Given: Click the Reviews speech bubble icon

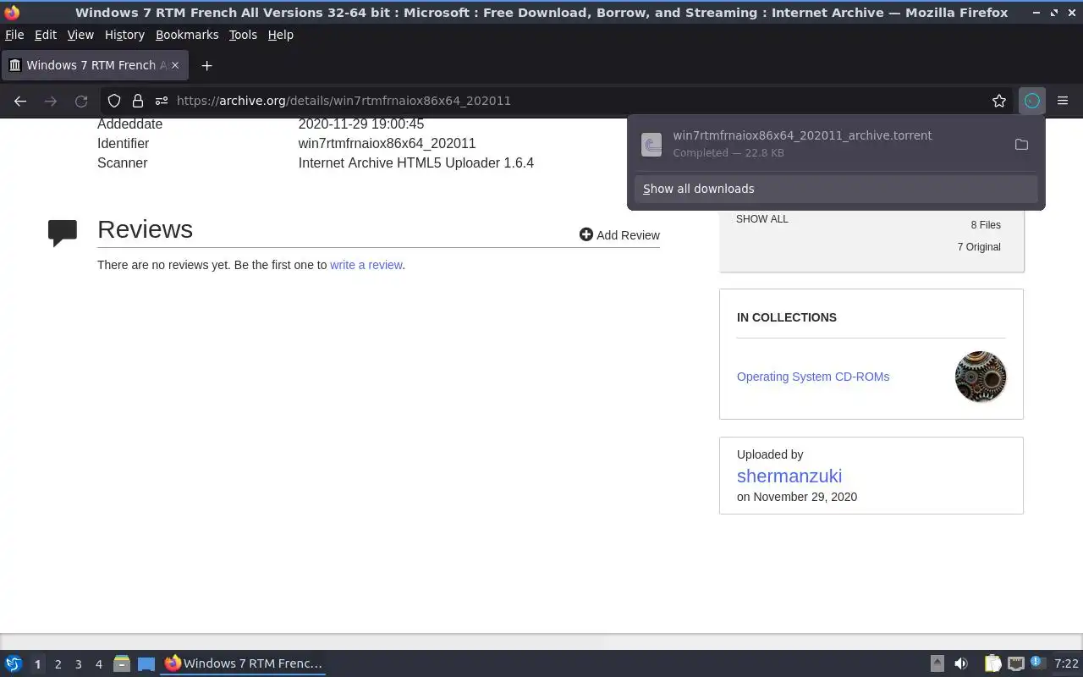Looking at the screenshot, I should tap(63, 233).
